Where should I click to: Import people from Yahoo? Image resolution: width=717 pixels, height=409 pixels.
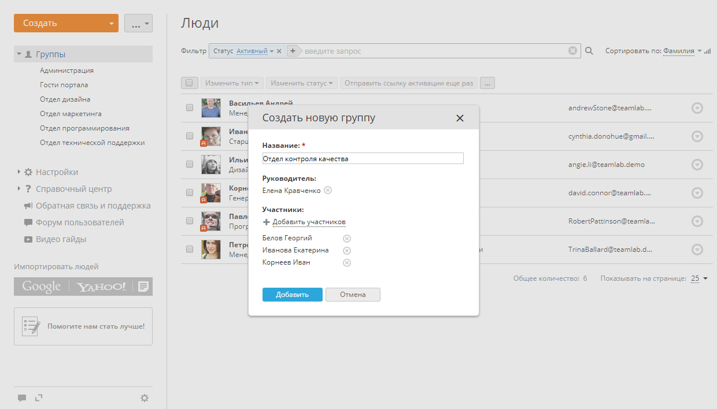tap(101, 287)
